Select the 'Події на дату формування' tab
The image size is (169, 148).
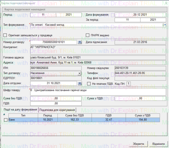[x=20, y=110]
